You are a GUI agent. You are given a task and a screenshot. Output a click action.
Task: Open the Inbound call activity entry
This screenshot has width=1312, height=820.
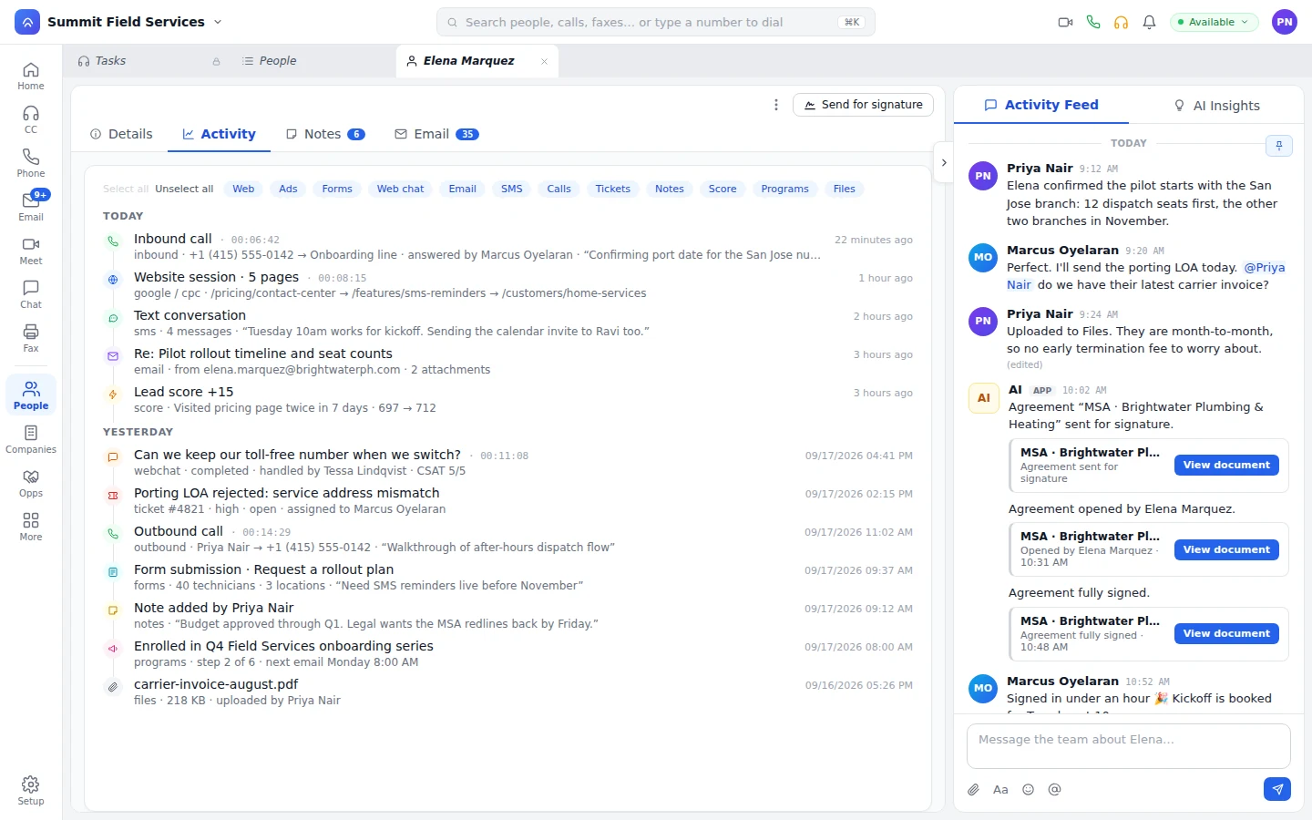(x=509, y=247)
